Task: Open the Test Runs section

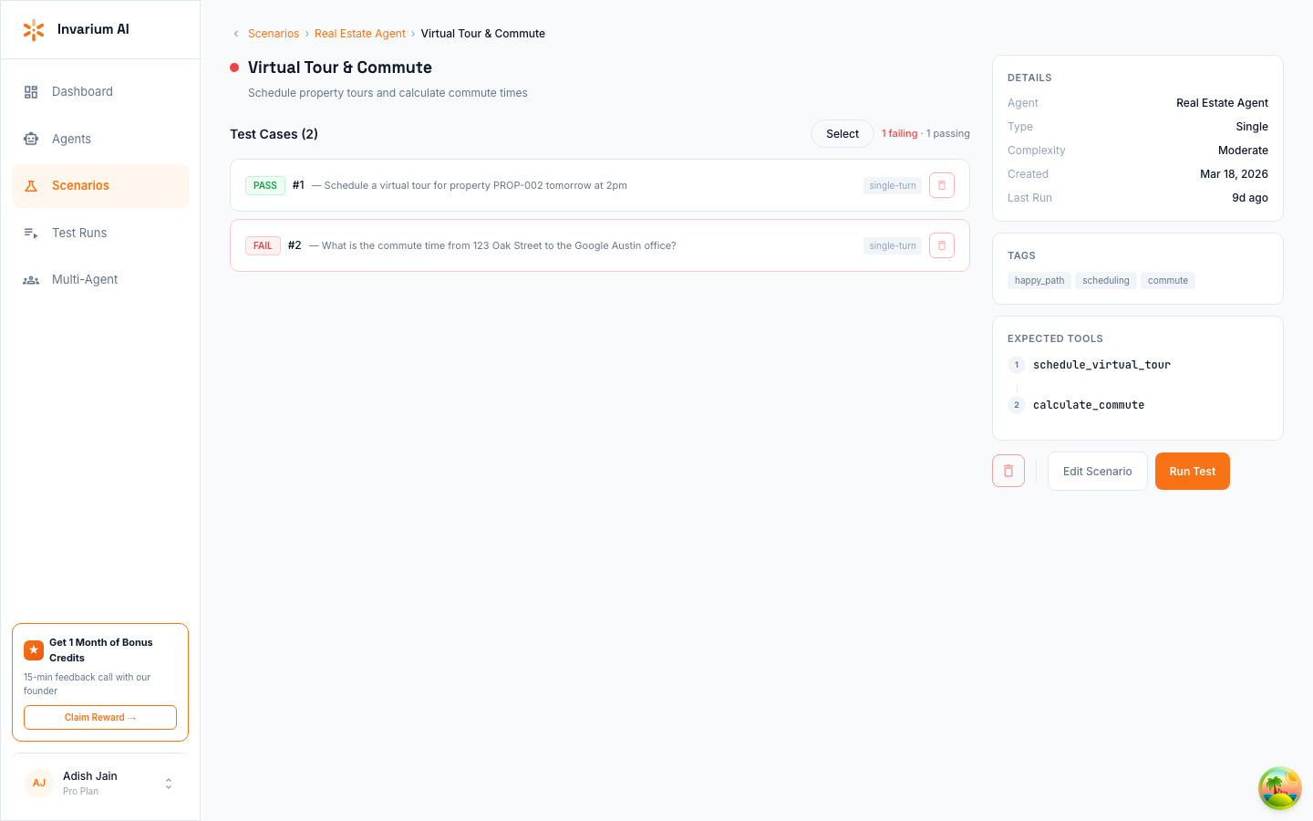Action: point(78,233)
